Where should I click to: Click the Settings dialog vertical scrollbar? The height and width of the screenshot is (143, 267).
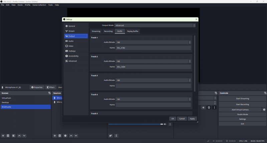(x=195, y=64)
